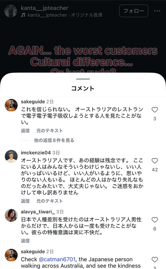Open sakeguide's avatar on first comment
The height and width of the screenshot is (269, 166).
(11, 105)
